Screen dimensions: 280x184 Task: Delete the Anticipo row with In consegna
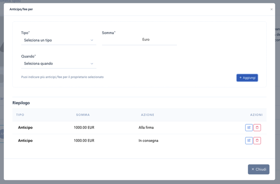point(257,141)
